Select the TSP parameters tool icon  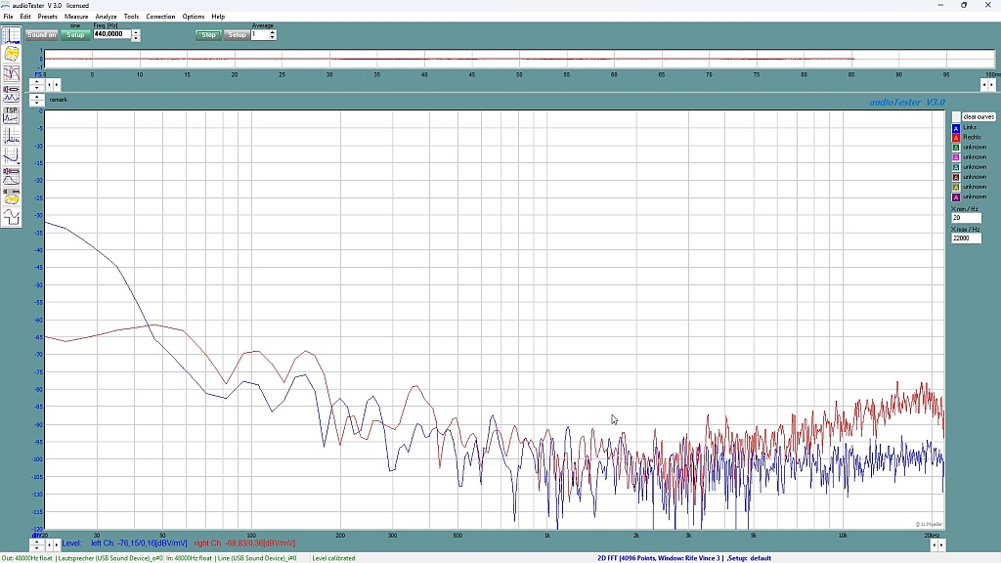11,115
